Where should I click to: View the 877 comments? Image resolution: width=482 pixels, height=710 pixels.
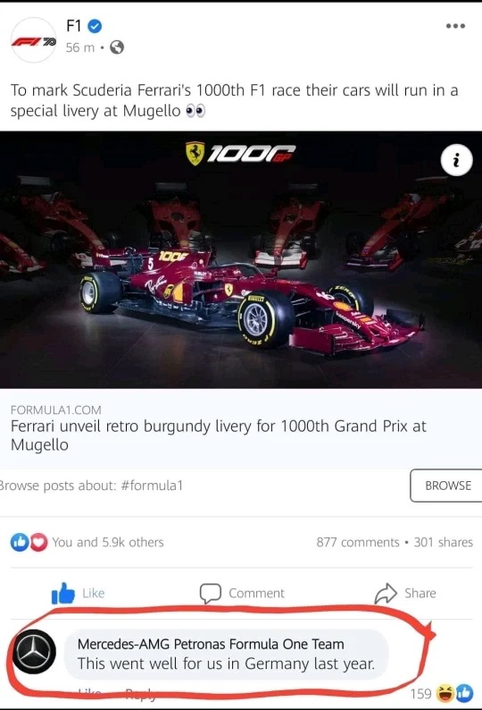tap(358, 542)
